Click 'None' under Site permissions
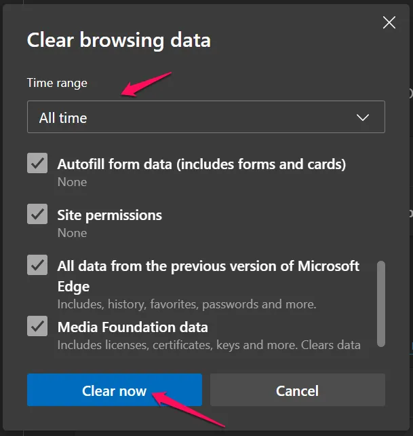Screen dimensions: 413x436 [x=72, y=233]
